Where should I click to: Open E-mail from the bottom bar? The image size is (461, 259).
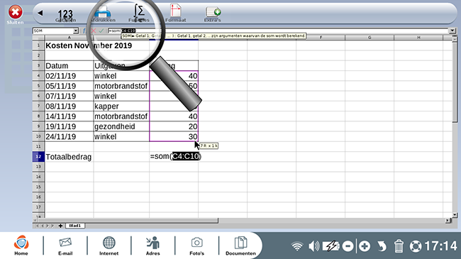coord(65,246)
